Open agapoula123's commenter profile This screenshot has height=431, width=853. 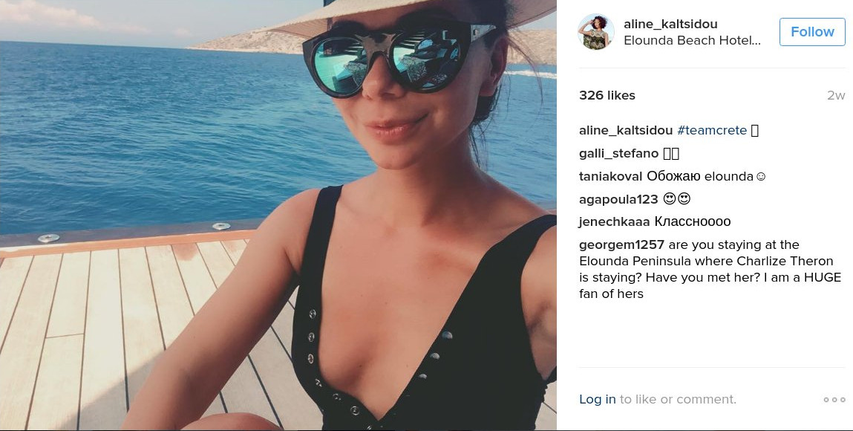(618, 199)
